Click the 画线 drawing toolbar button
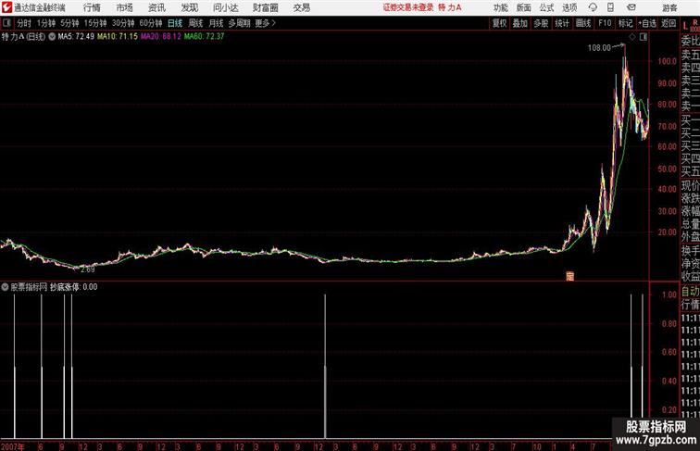700x451 pixels. tap(583, 23)
